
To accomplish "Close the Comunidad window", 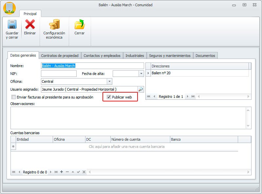I will point(255,5).
